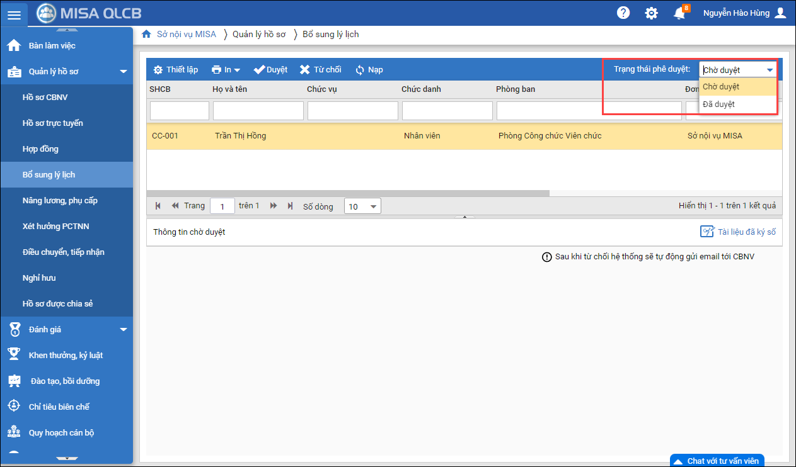This screenshot has height=467, width=796.
Task: Select Đã duyệt from status dropdown
Action: 719,104
